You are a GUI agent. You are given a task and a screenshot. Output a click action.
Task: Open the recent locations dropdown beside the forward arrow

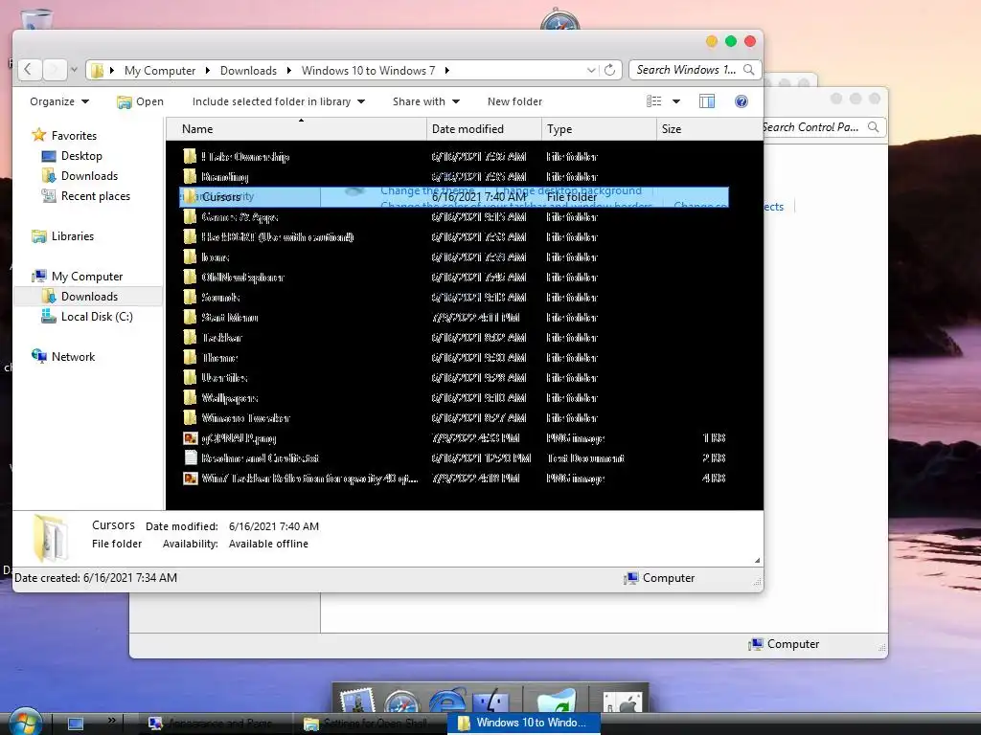pyautogui.click(x=74, y=70)
